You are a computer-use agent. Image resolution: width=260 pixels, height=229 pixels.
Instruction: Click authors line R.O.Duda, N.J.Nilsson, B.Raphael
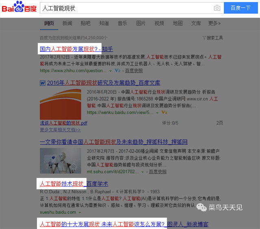[75, 192]
